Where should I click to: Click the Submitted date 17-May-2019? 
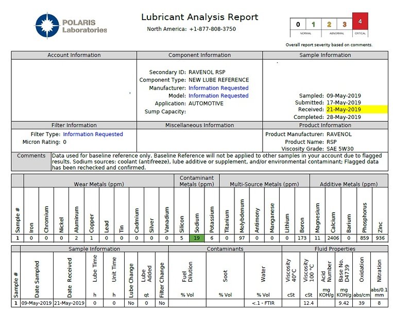[344, 102]
